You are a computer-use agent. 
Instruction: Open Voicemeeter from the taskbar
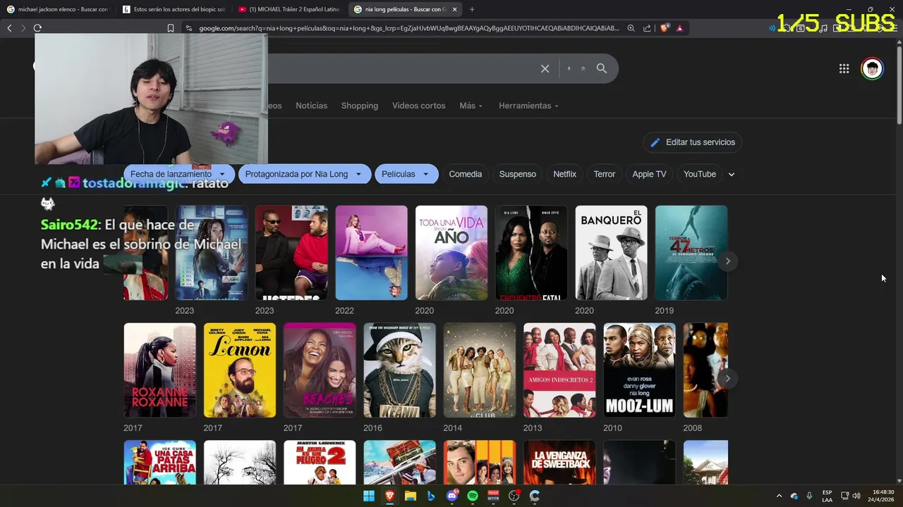pyautogui.click(x=493, y=496)
